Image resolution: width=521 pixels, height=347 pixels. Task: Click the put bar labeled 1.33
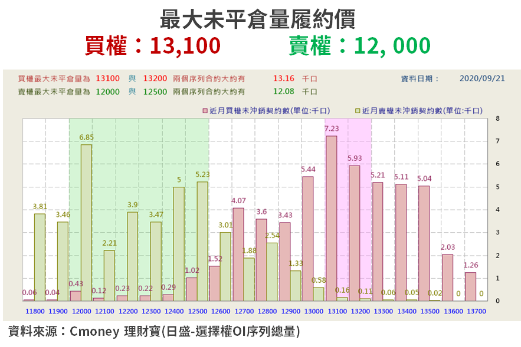click(296, 286)
